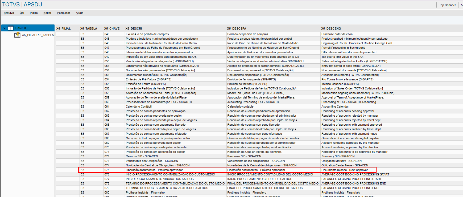Click the Top Connect status label
This screenshot has height=197, width=463.
point(447,5)
